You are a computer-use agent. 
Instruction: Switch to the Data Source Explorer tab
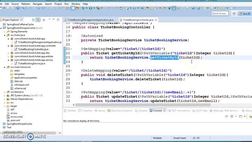[x=120, y=110]
